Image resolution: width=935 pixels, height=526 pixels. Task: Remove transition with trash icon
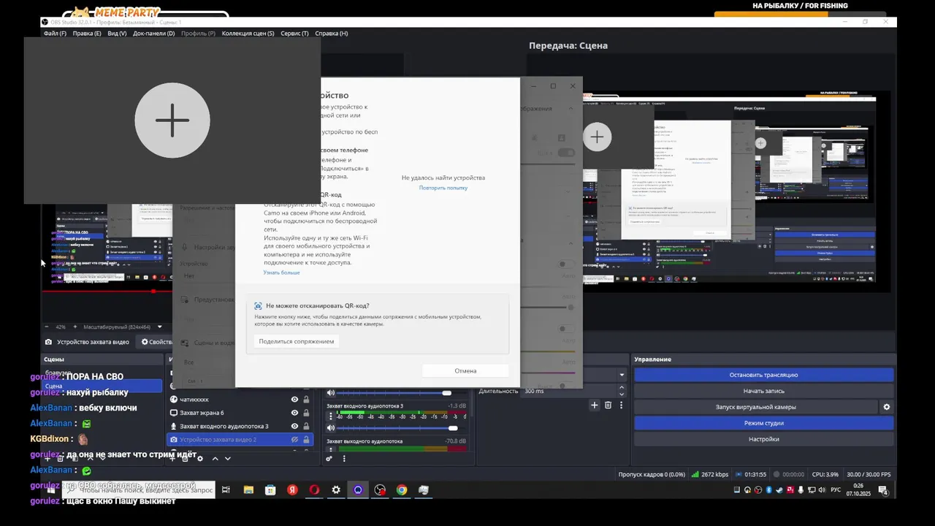608,405
